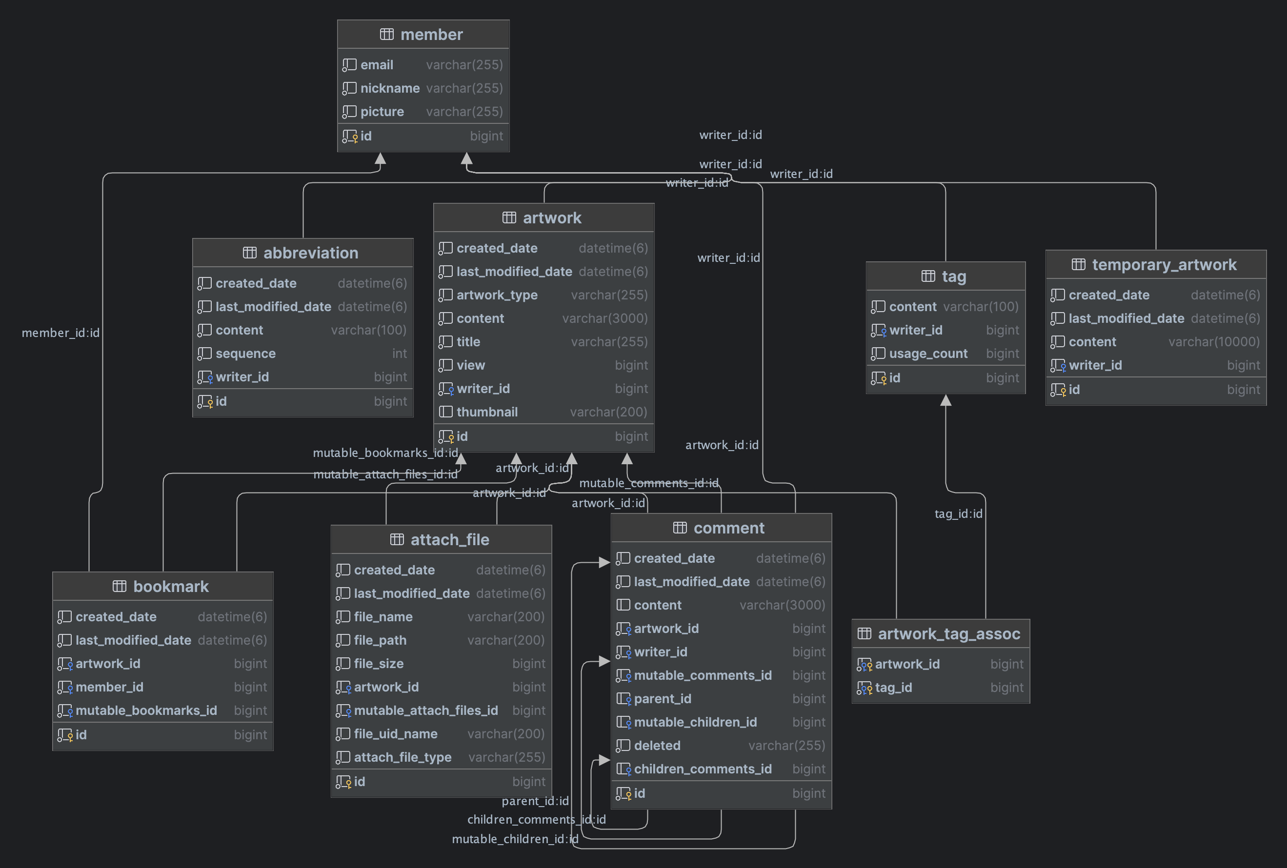Click the table icon beside artwork title

[509, 217]
